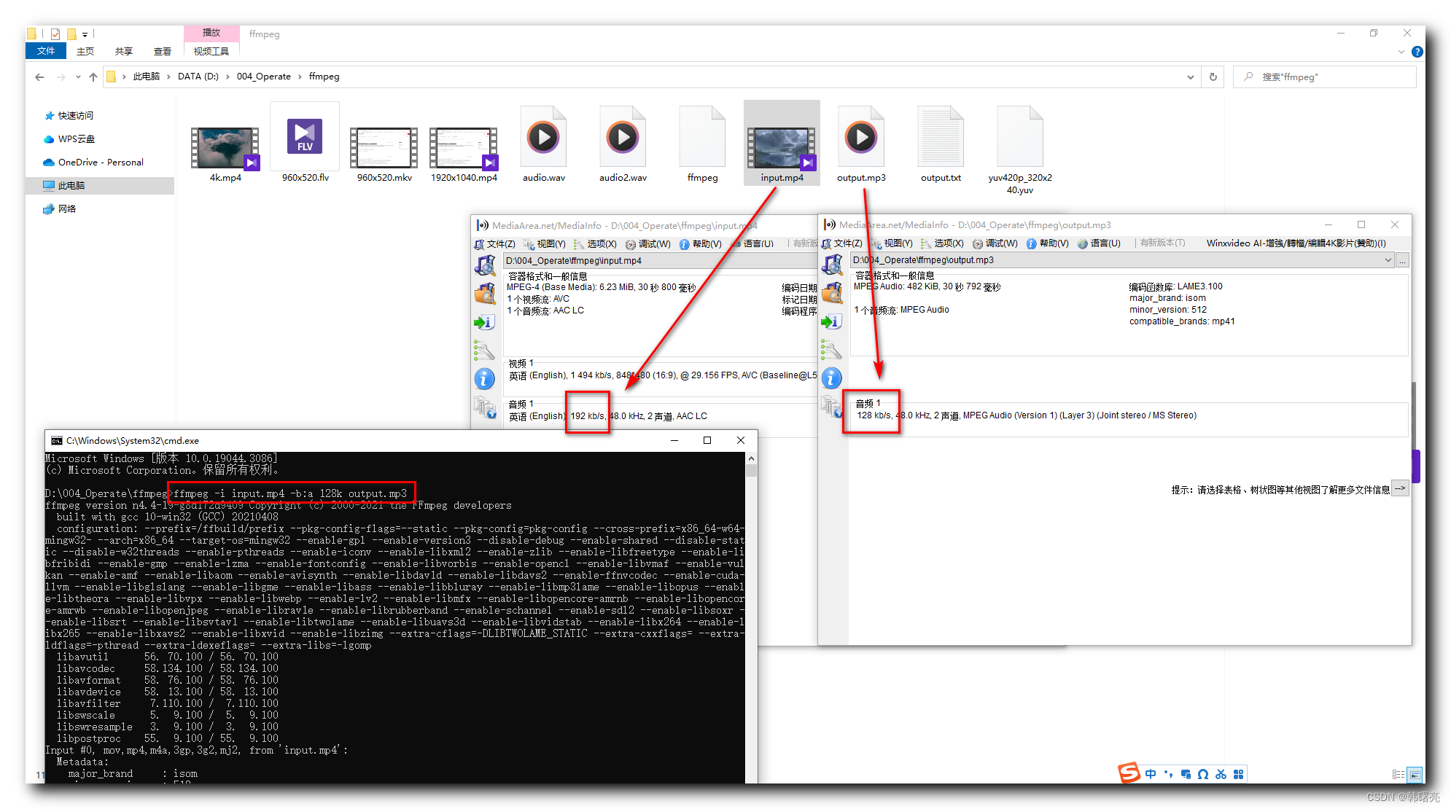Click export icon in input.mp4 MediaInfo sidebar
This screenshot has height=809, width=1451.
click(485, 322)
